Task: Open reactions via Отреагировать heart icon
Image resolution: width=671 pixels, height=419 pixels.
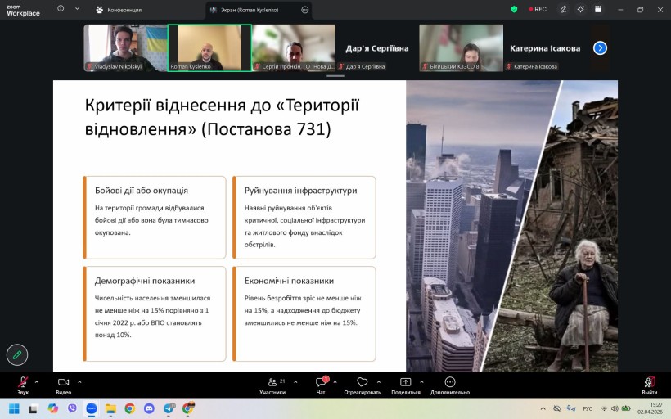Action: click(x=362, y=385)
